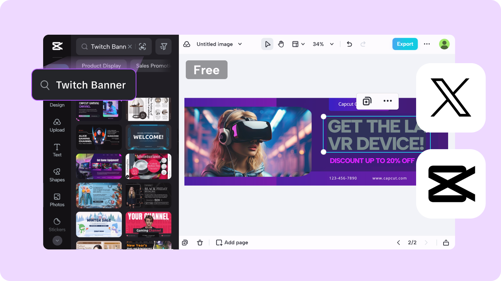The height and width of the screenshot is (281, 501).
Task: Expand the sidebar with the down chevron
Action: [57, 240]
